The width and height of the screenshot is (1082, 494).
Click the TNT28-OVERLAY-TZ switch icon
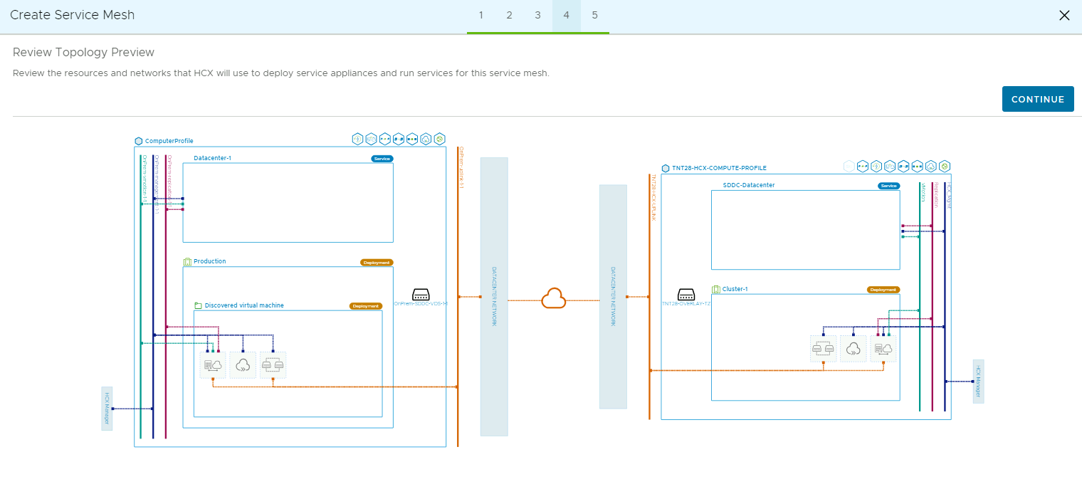click(686, 294)
